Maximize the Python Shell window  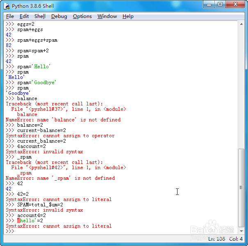(x=220, y=4)
